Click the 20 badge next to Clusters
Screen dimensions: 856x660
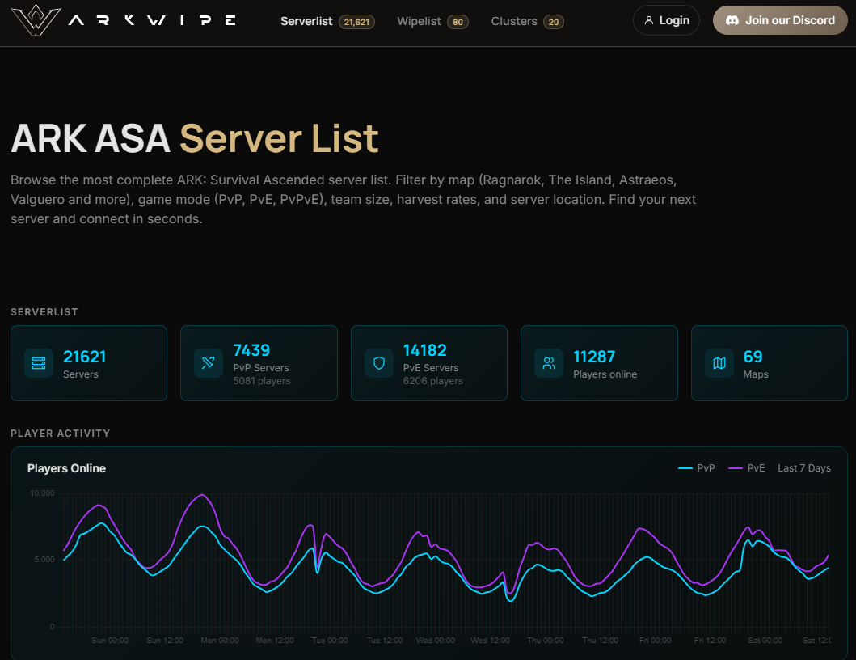(x=554, y=22)
